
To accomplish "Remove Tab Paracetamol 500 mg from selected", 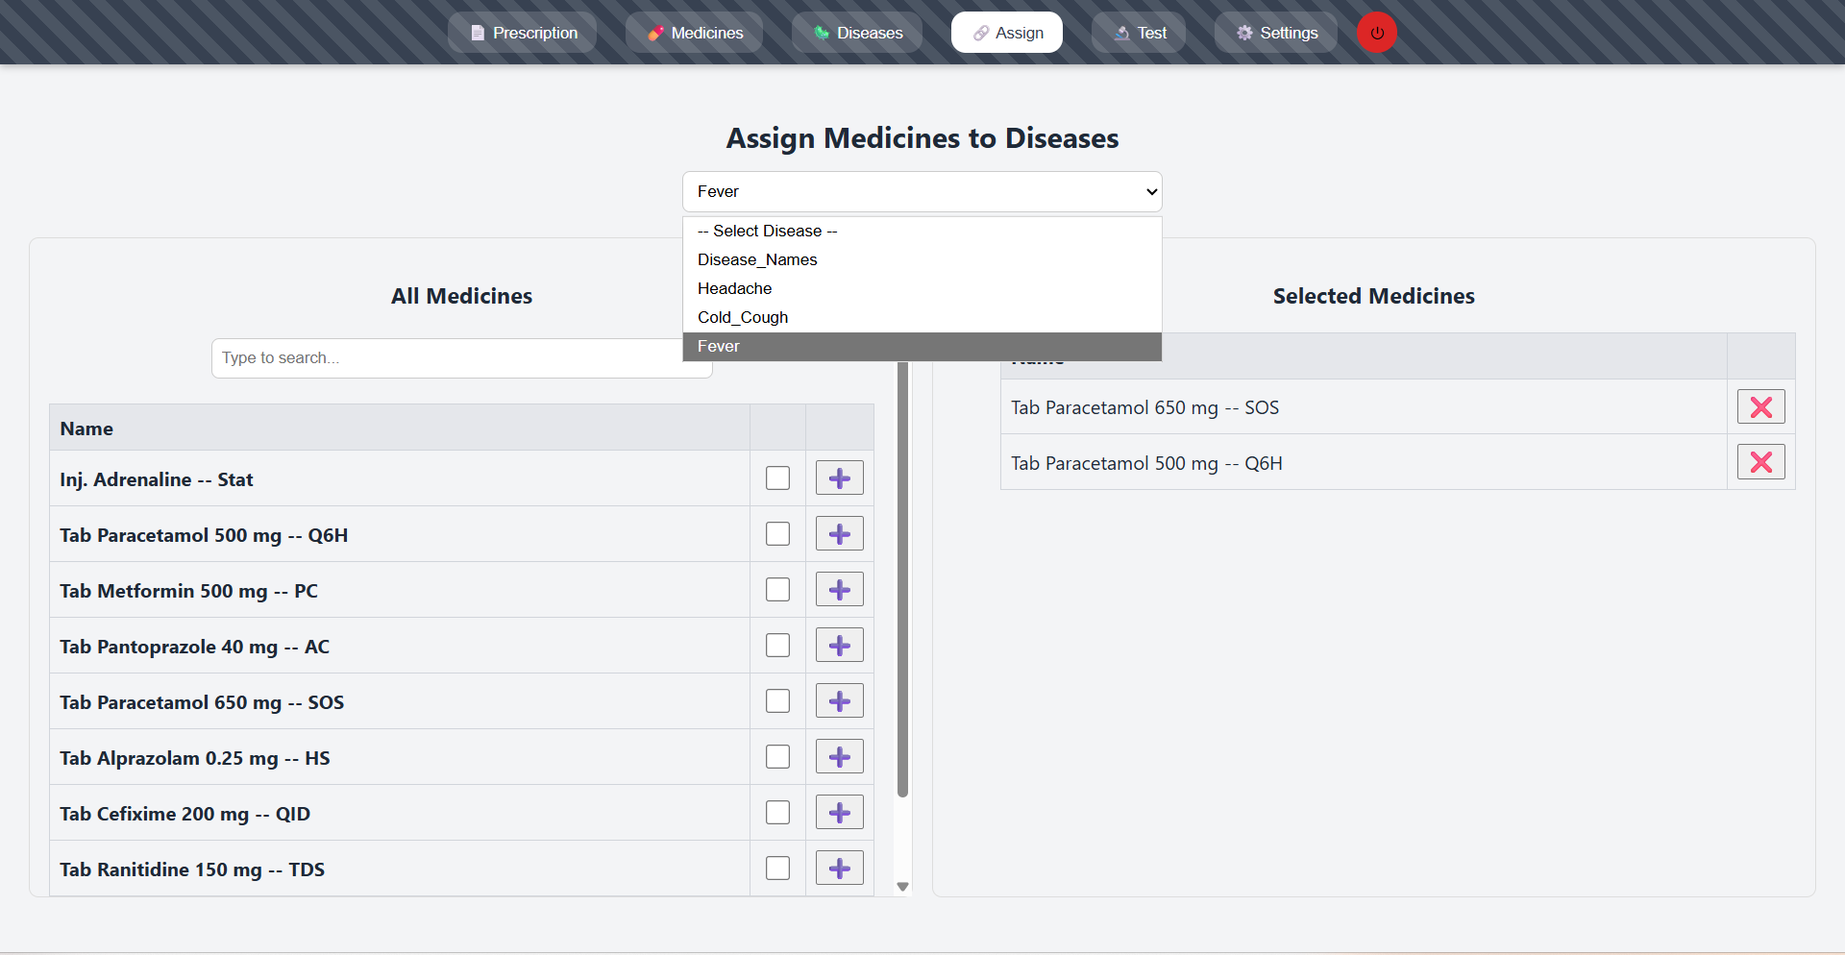I will (x=1760, y=463).
